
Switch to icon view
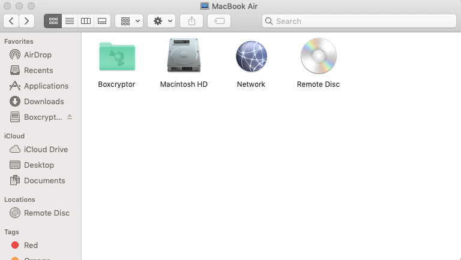tap(53, 21)
